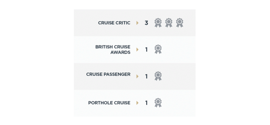Select the Porthole Cruise label
The width and height of the screenshot is (270, 125).
(109, 103)
